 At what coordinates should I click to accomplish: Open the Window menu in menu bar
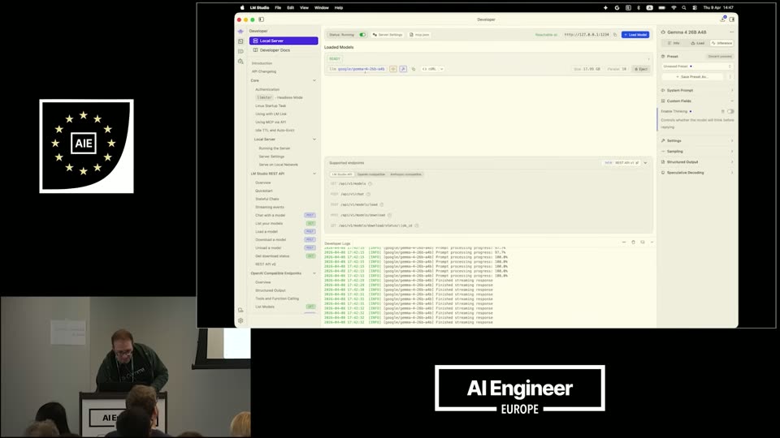coord(322,8)
